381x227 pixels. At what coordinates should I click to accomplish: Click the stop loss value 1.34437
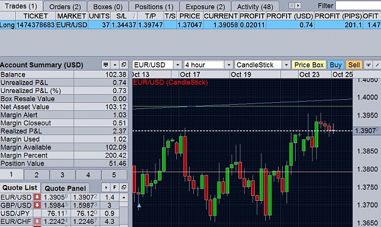pos(124,25)
